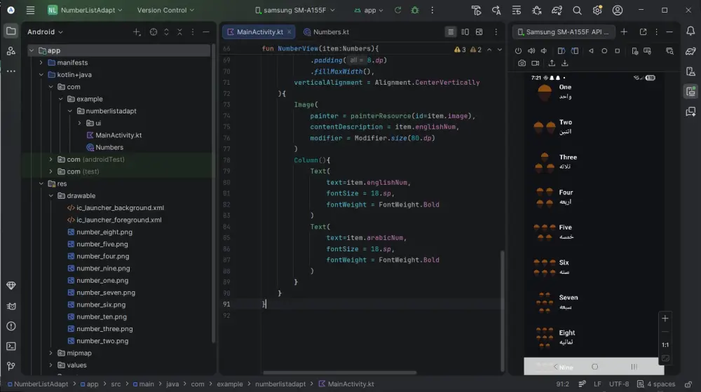Close the MainActivity.kt tab
The height and width of the screenshot is (392, 701).
tap(290, 31)
